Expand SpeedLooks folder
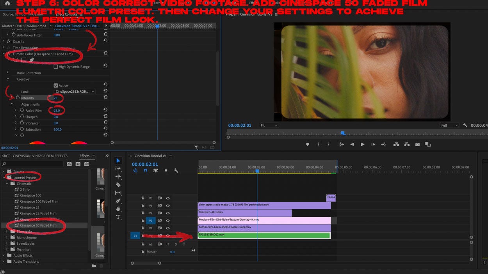The height and width of the screenshot is (274, 488). pos(7,244)
